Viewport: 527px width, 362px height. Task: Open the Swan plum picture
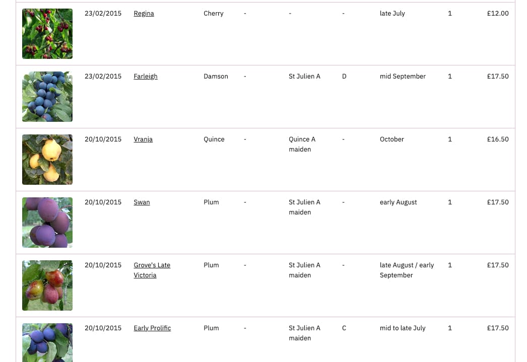[47, 223]
